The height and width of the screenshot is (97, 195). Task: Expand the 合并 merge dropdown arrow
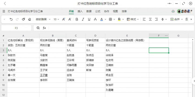pyautogui.click(x=182, y=19)
